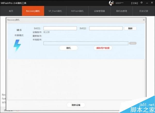The width and height of the screenshot is (155, 113).
Task: Switch to SP_Flash刷机 tab
Action: coord(55,11)
